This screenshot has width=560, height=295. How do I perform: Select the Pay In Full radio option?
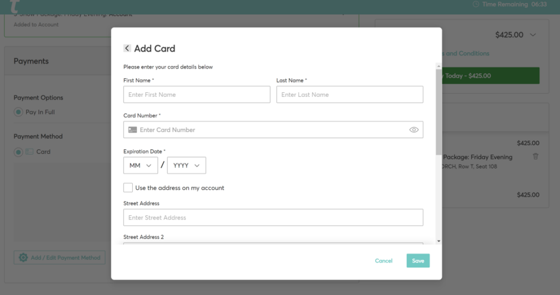pyautogui.click(x=19, y=112)
